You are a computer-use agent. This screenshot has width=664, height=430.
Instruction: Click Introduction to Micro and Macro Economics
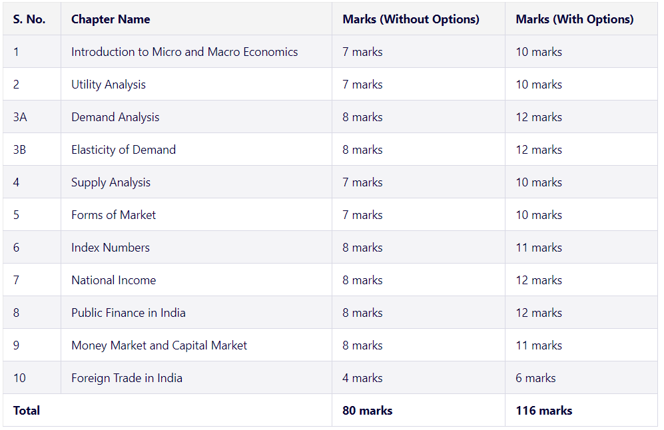click(x=184, y=52)
